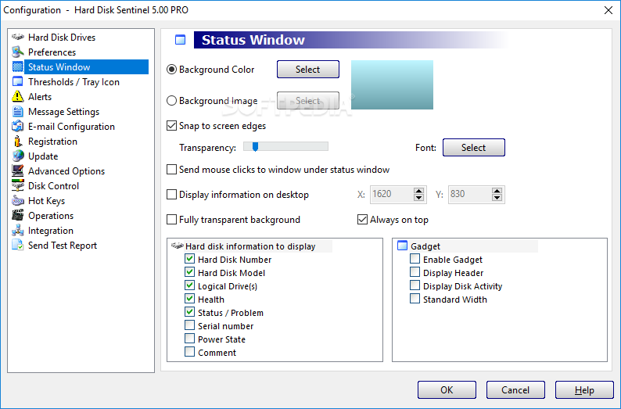The width and height of the screenshot is (621, 409).
Task: Click the disabled Background Image Select button
Action: point(307,101)
